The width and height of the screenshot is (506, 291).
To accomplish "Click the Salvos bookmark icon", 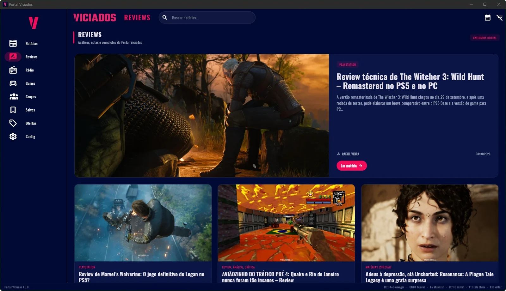I will pos(13,110).
